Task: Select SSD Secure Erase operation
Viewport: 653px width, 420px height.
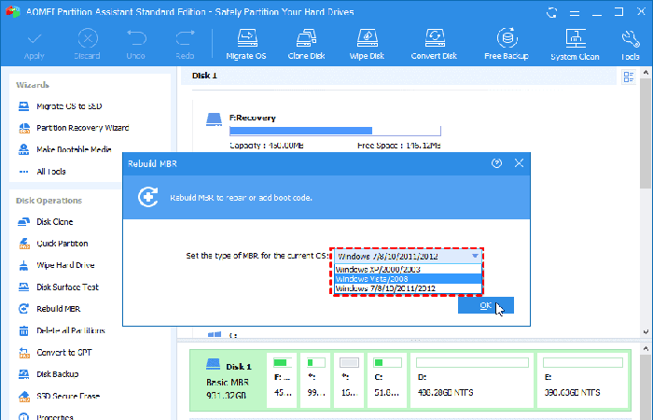Action: [x=59, y=396]
